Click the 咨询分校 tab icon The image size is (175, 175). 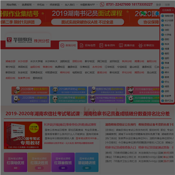tap(62, 45)
